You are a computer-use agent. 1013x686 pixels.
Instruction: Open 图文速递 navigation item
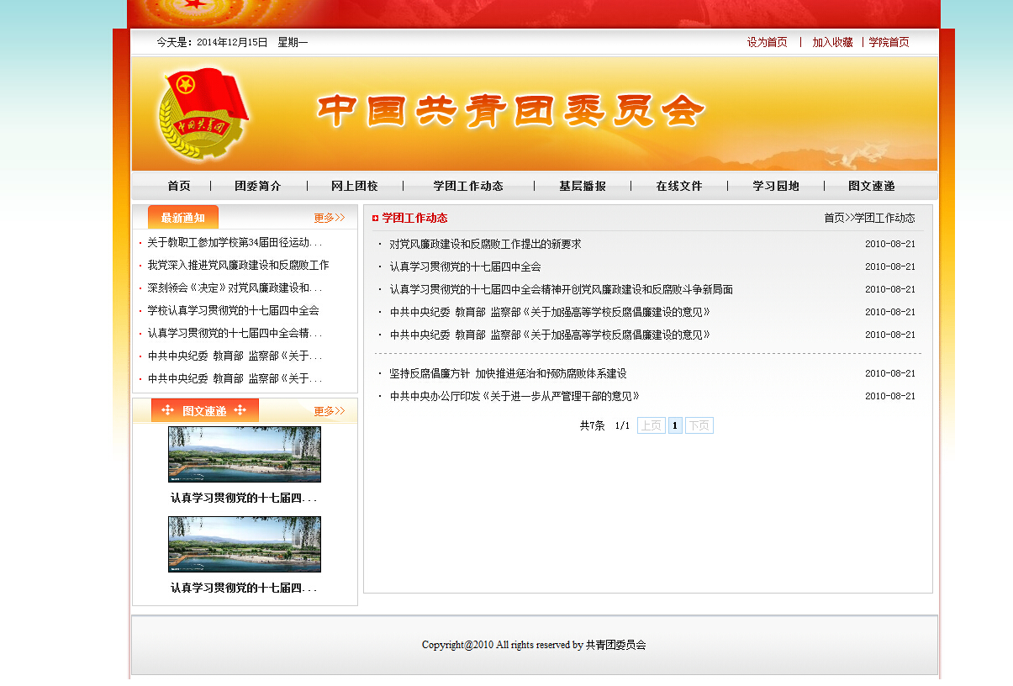pyautogui.click(x=872, y=186)
